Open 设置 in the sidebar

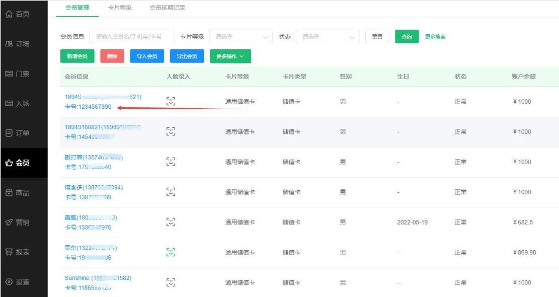pos(18,282)
